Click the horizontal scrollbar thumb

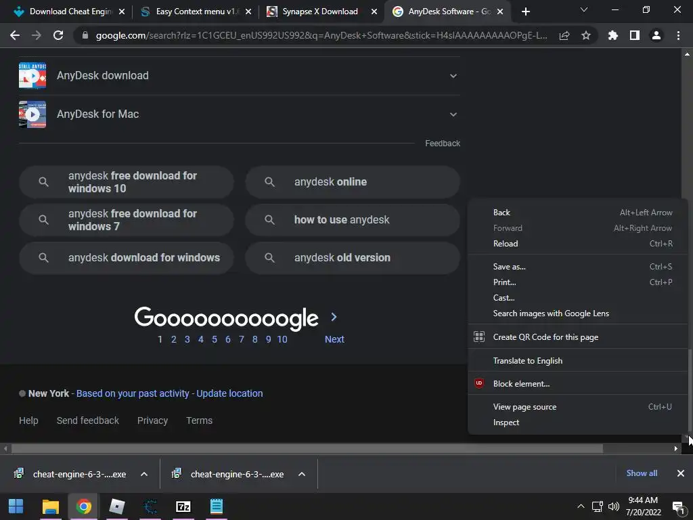[x=307, y=449]
